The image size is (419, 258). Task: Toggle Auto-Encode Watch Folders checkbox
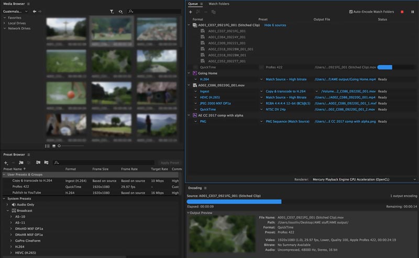pyautogui.click(x=351, y=11)
